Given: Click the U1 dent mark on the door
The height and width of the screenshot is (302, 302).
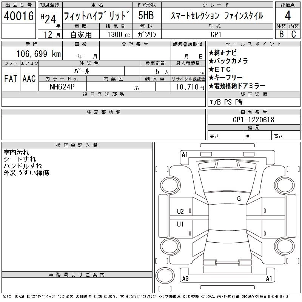Looking at the screenshot, I should click(x=180, y=224).
